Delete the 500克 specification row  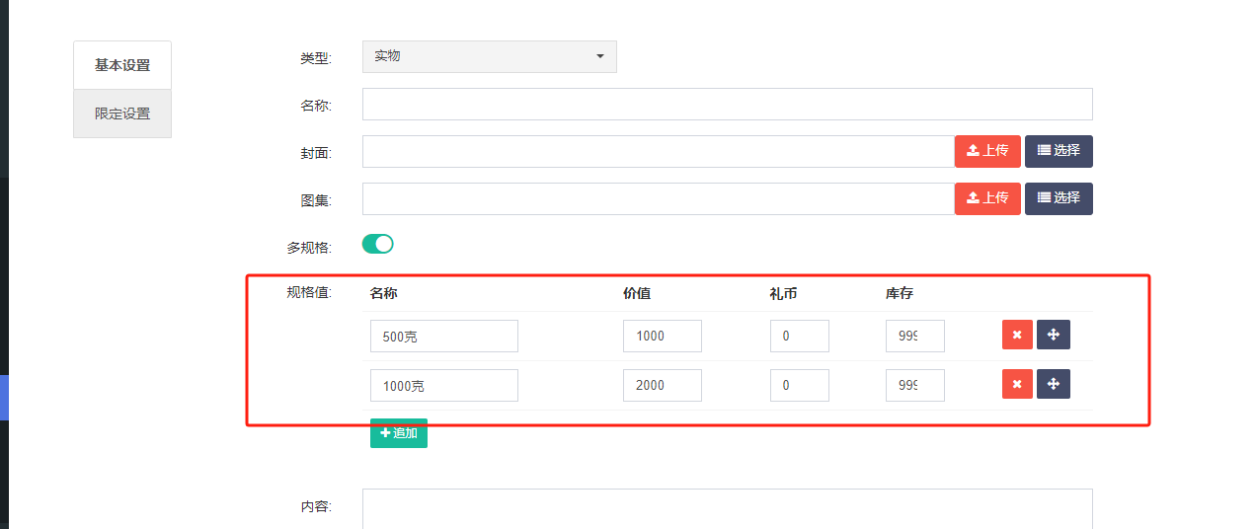coord(1017,335)
